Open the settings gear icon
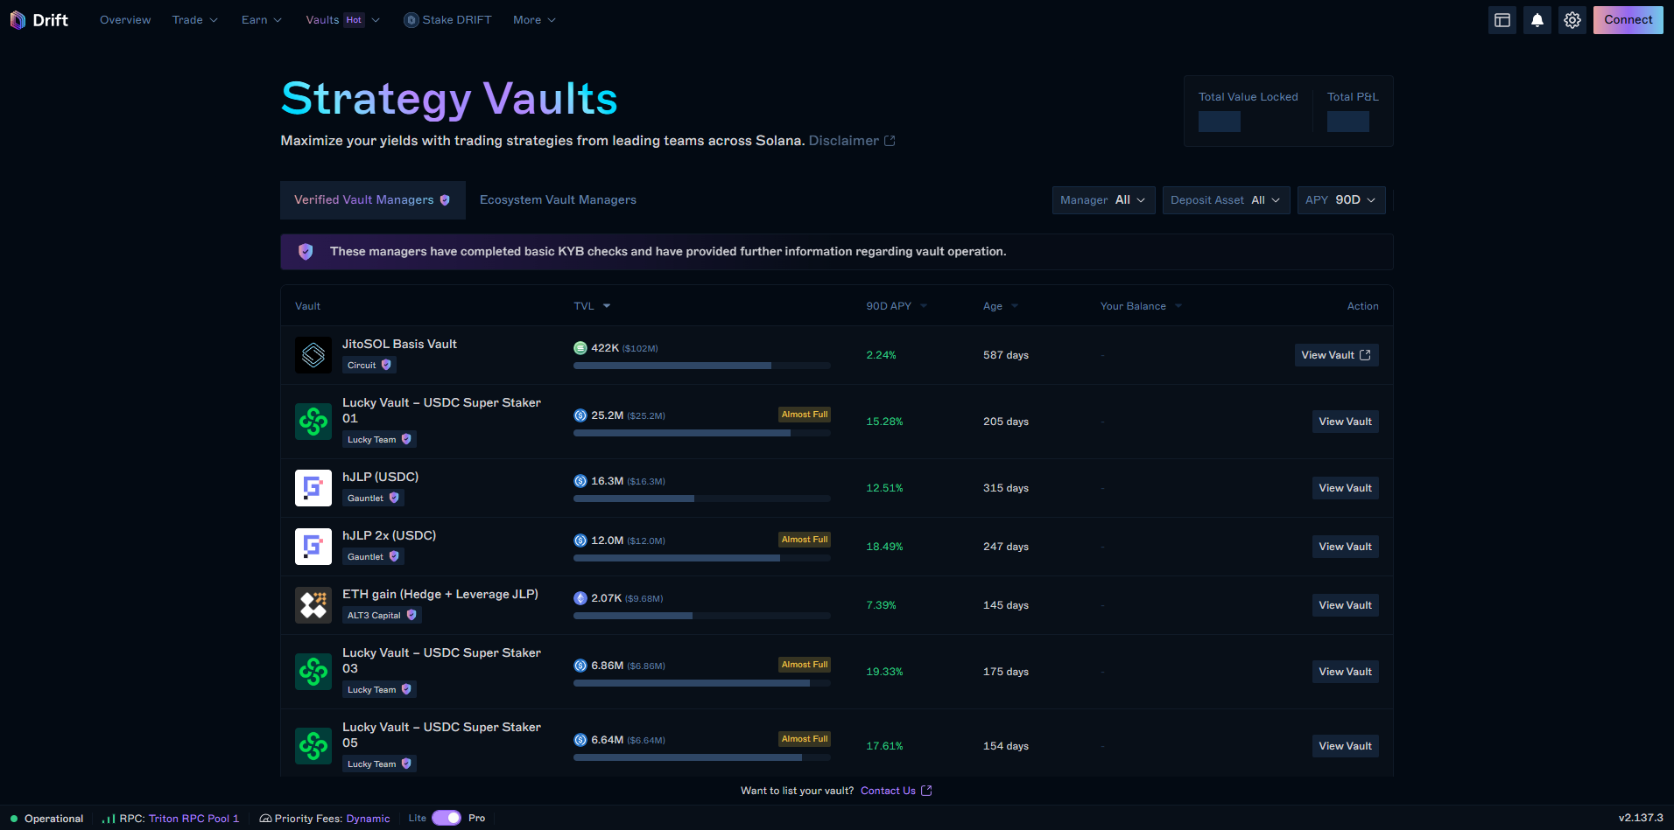 click(1572, 19)
